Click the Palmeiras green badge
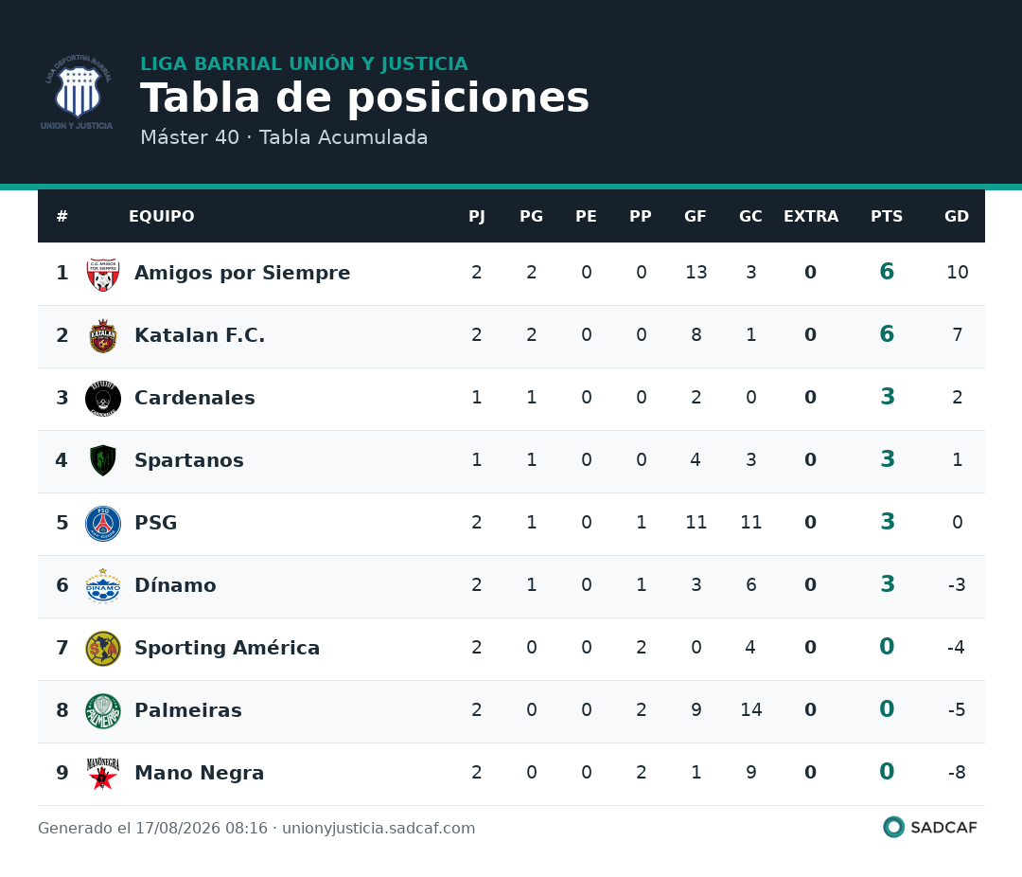The width and height of the screenshot is (1022, 877). coord(103,711)
